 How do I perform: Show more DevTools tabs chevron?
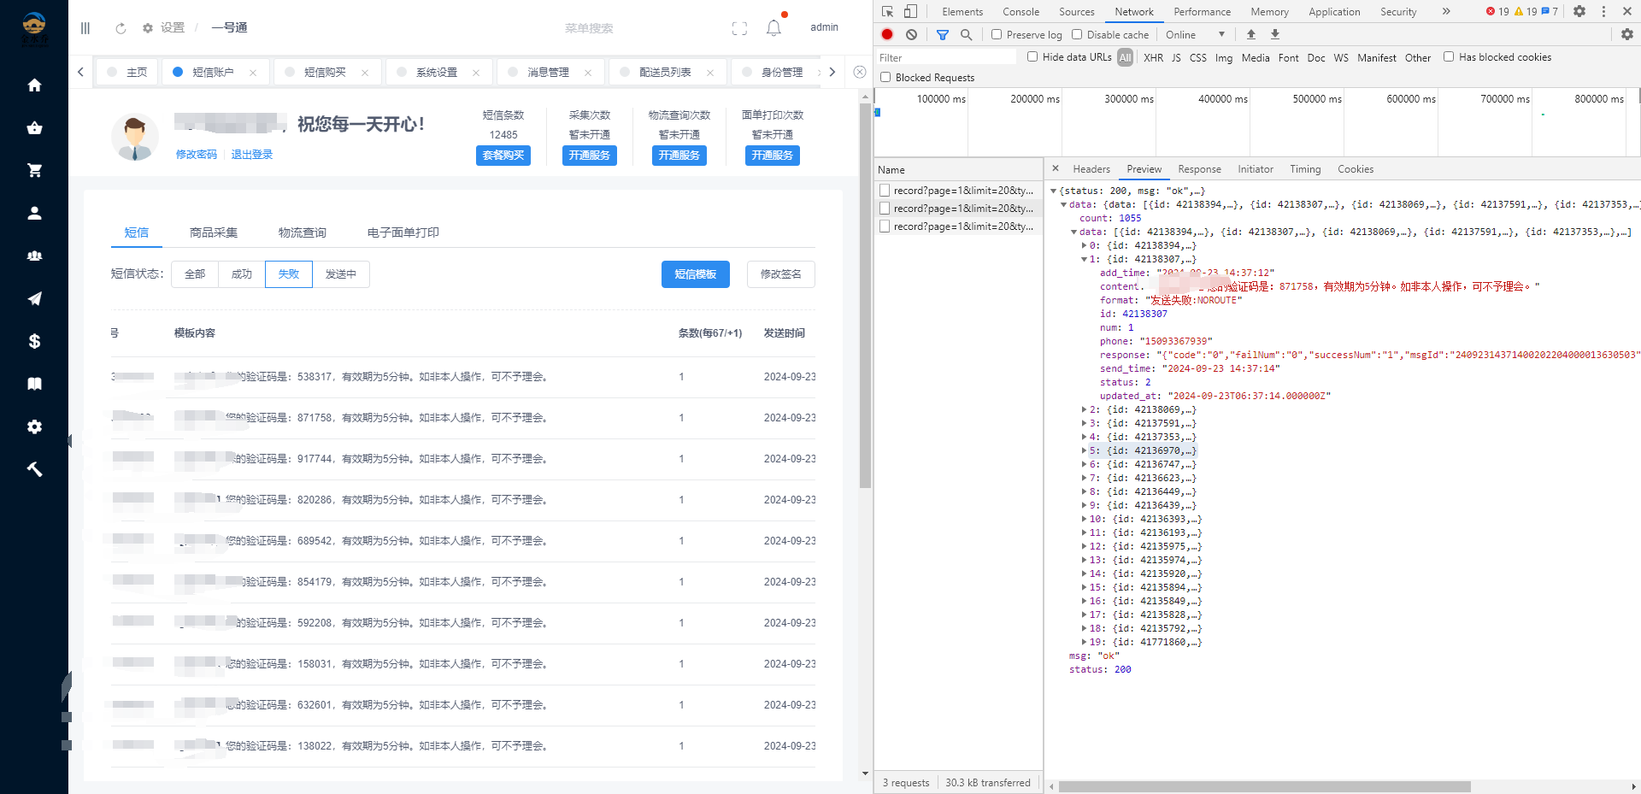coord(1446,12)
